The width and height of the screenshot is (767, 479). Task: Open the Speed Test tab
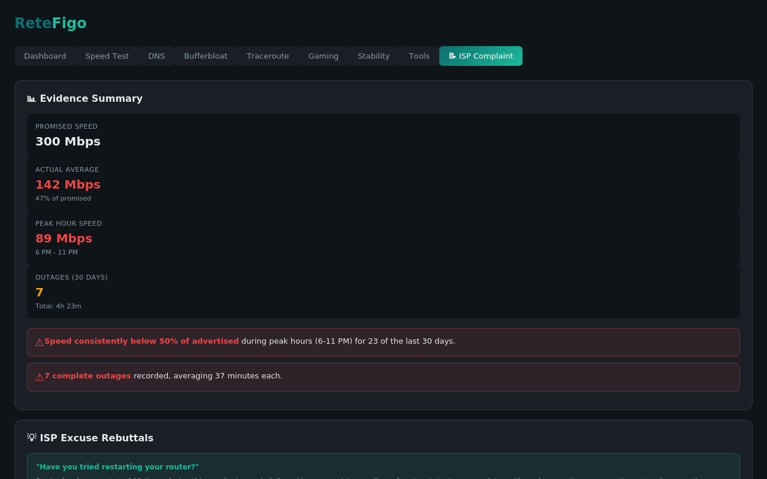click(x=107, y=56)
